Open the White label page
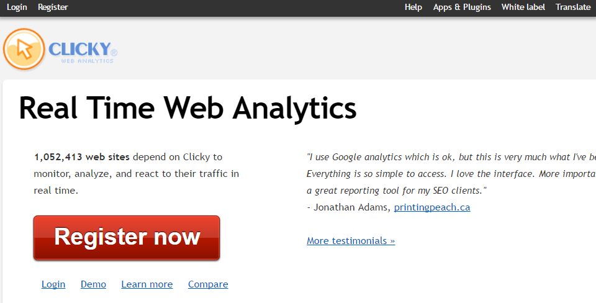Image resolution: width=596 pixels, height=303 pixels. [523, 7]
